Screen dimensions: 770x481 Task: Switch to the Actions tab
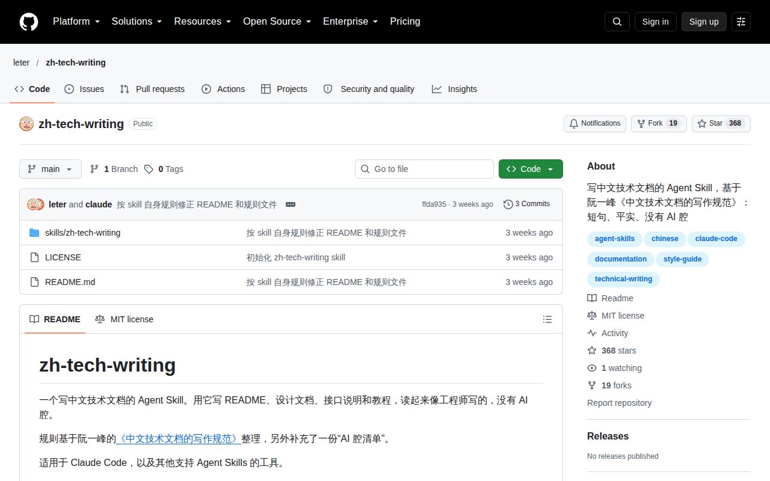coord(223,89)
